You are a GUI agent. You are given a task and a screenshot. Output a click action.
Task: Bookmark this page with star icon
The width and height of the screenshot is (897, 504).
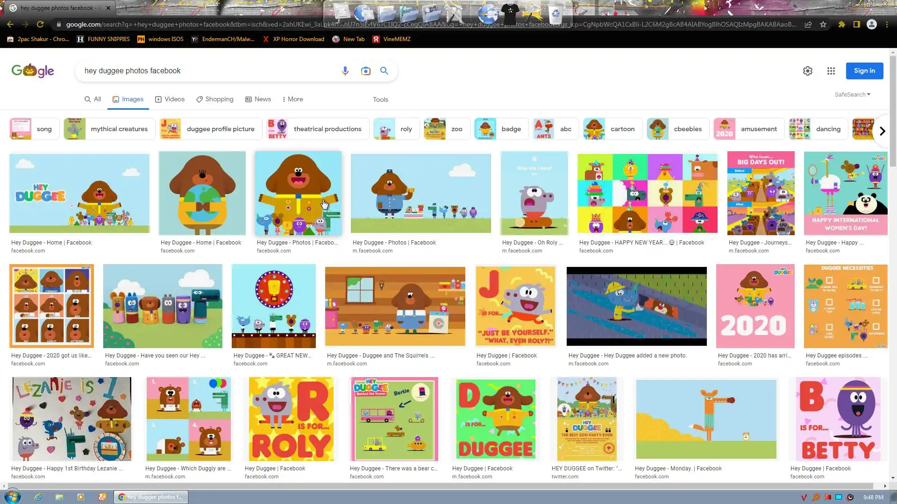coord(823,24)
